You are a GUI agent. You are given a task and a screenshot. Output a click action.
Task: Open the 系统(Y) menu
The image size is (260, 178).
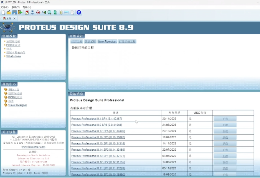pyautogui.click(x=15, y=7)
